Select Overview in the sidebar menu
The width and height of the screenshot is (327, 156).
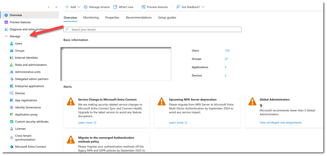(x=30, y=15)
